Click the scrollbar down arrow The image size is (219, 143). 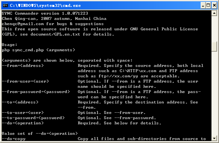click(214, 138)
